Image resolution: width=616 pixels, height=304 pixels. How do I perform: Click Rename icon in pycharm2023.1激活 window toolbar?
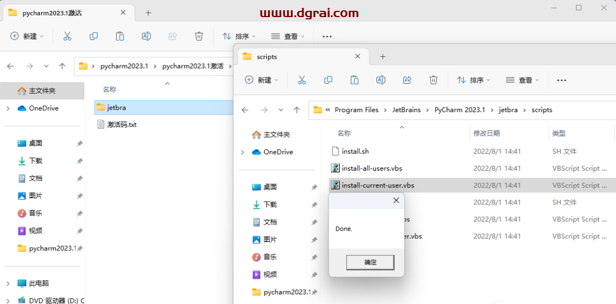146,36
